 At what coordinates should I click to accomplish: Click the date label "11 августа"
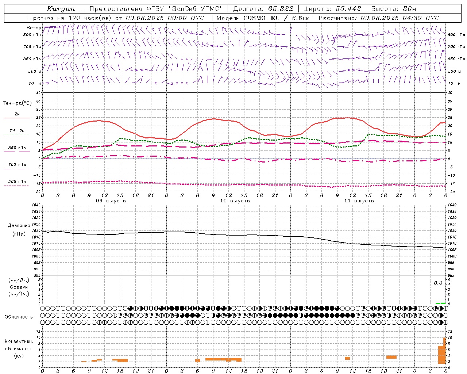pos(359,201)
